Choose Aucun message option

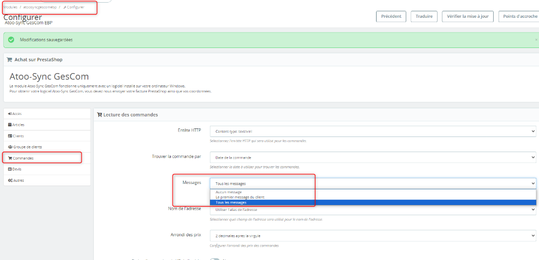click(373, 193)
